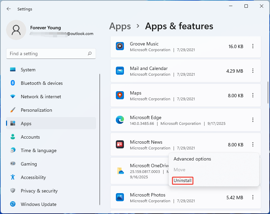
Task: Click the search magnifier icon
Action: [x=90, y=53]
